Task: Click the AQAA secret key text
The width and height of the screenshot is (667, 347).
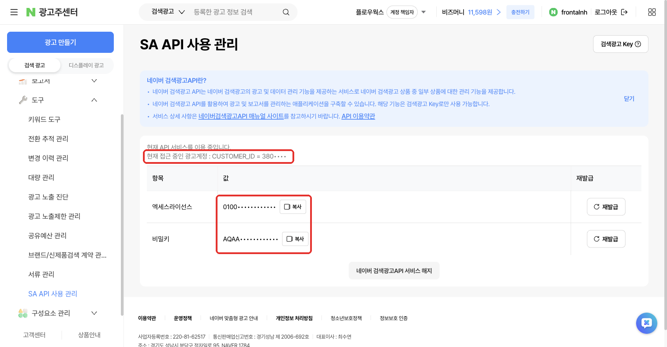Action: 251,239
